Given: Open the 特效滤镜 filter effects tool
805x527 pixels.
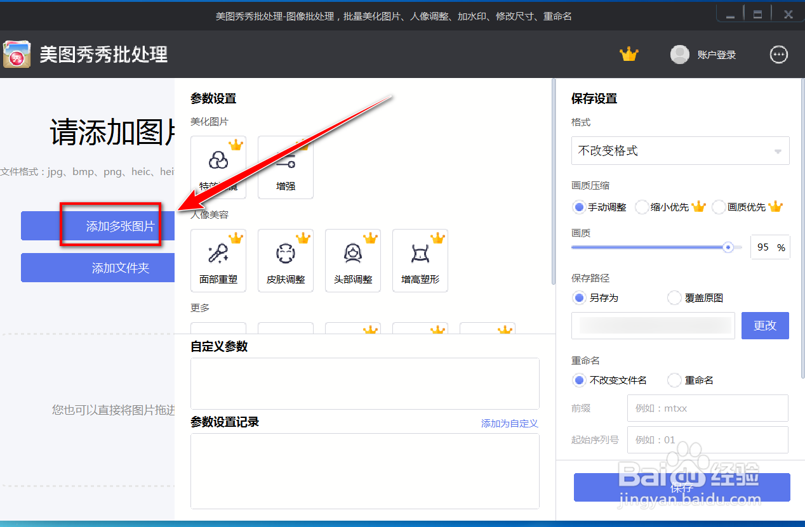Looking at the screenshot, I should point(218,167).
